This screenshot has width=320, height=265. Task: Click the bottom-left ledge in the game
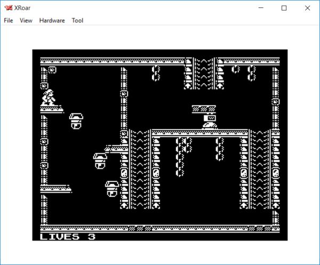55,188
